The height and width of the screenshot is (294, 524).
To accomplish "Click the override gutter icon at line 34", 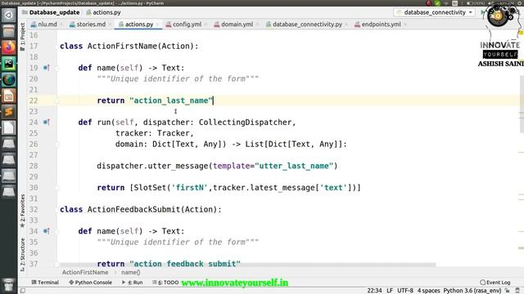I will click(x=47, y=231).
